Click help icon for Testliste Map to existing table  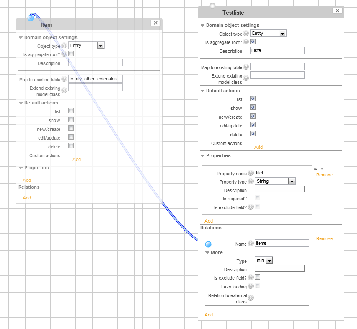click(x=246, y=67)
